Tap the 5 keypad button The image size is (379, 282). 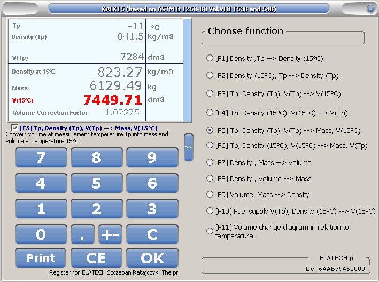point(97,183)
